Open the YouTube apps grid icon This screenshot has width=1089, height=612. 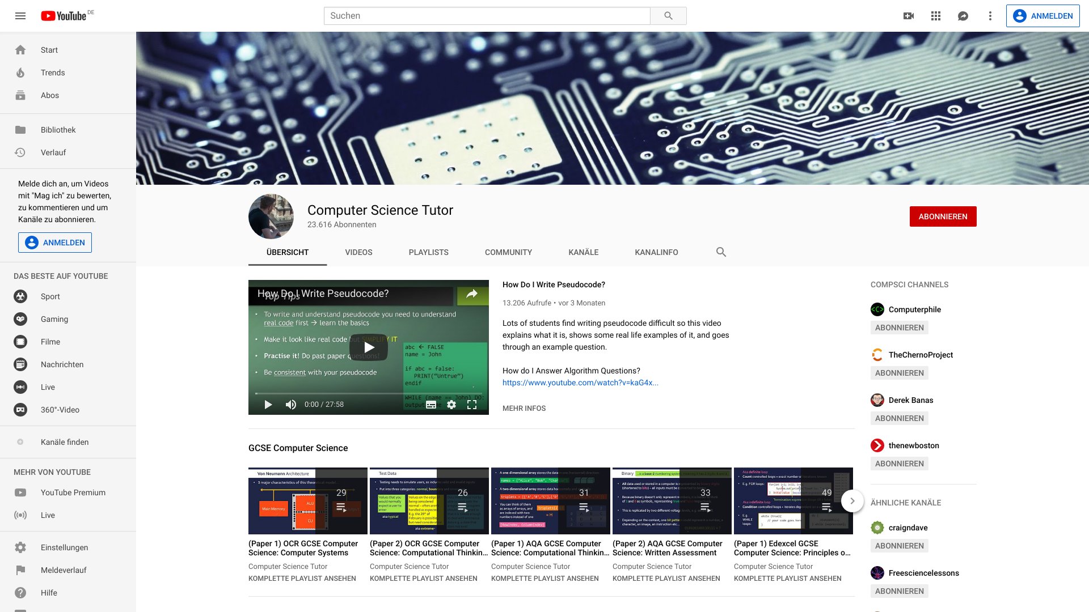pos(936,16)
